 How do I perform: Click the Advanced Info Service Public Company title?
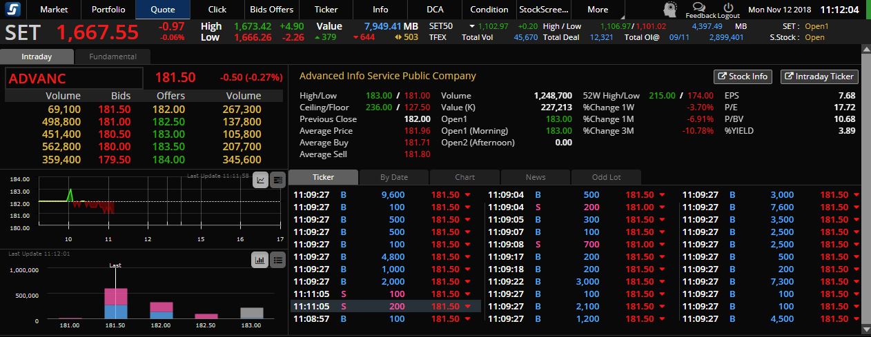click(x=388, y=76)
